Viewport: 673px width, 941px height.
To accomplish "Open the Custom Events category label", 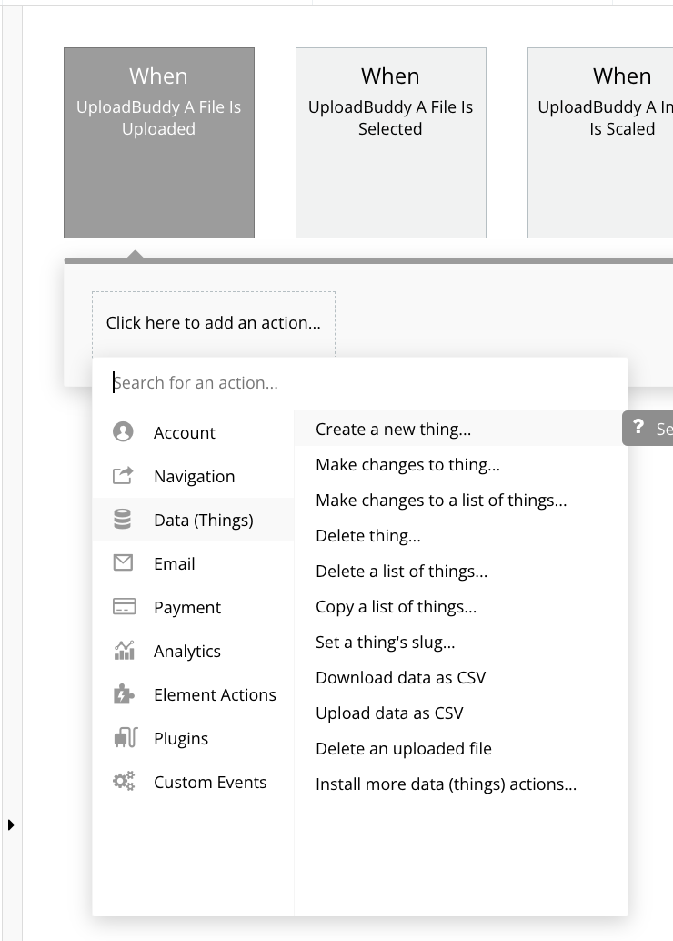I will coord(210,783).
